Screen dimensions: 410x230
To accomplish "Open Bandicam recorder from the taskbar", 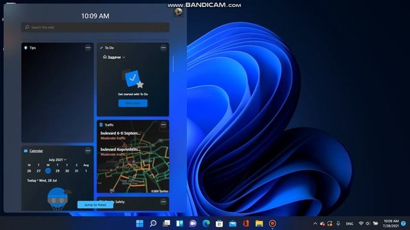I will (x=272, y=224).
